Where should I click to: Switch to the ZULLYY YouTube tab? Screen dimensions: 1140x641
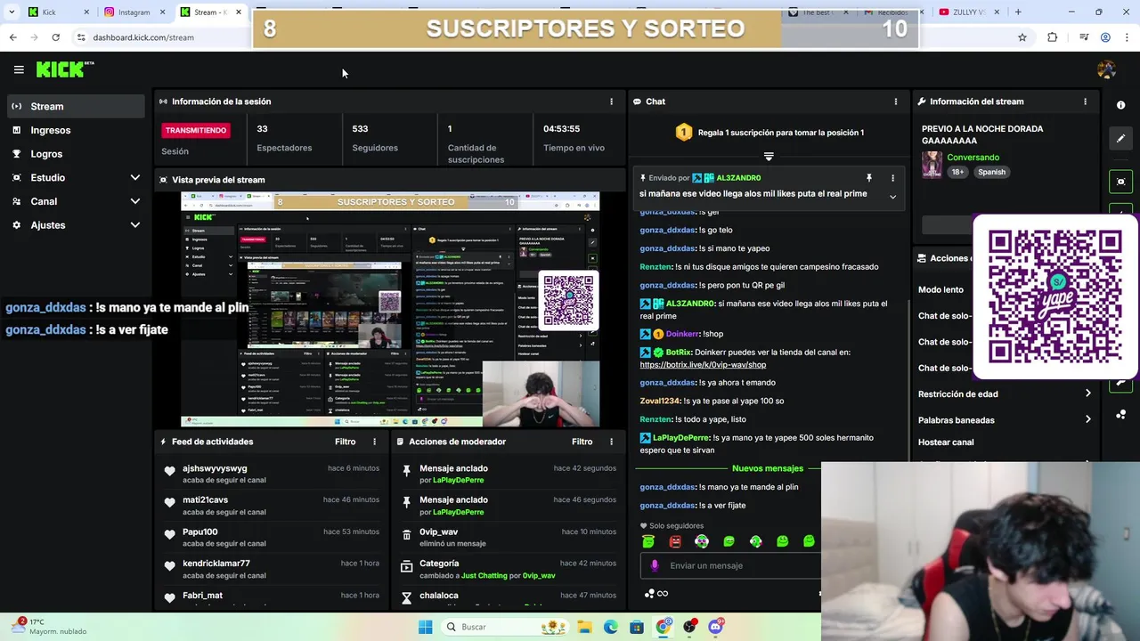click(x=970, y=12)
